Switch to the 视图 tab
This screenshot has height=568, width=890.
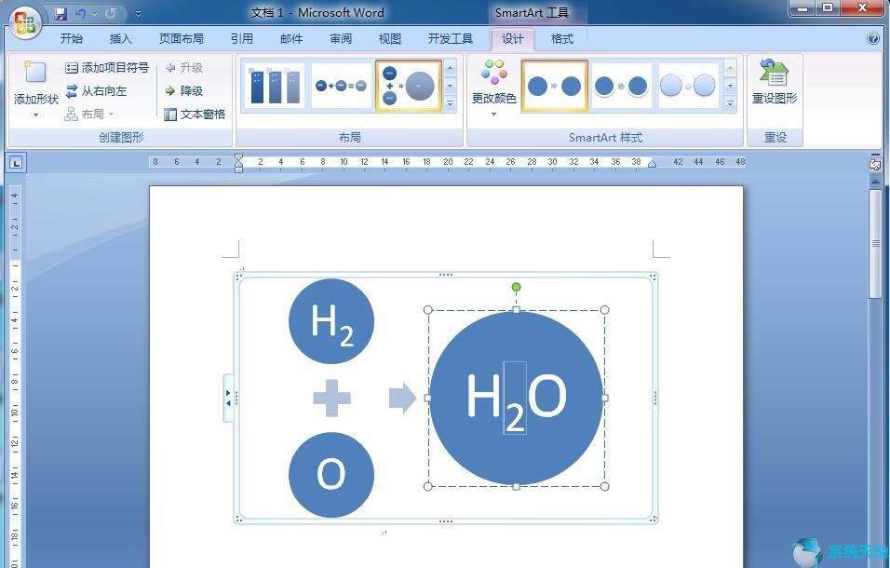tap(390, 38)
